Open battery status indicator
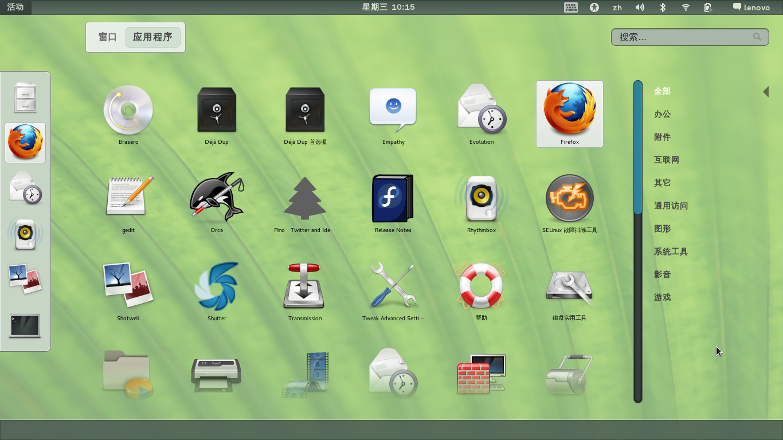The width and height of the screenshot is (783, 440). [x=708, y=7]
